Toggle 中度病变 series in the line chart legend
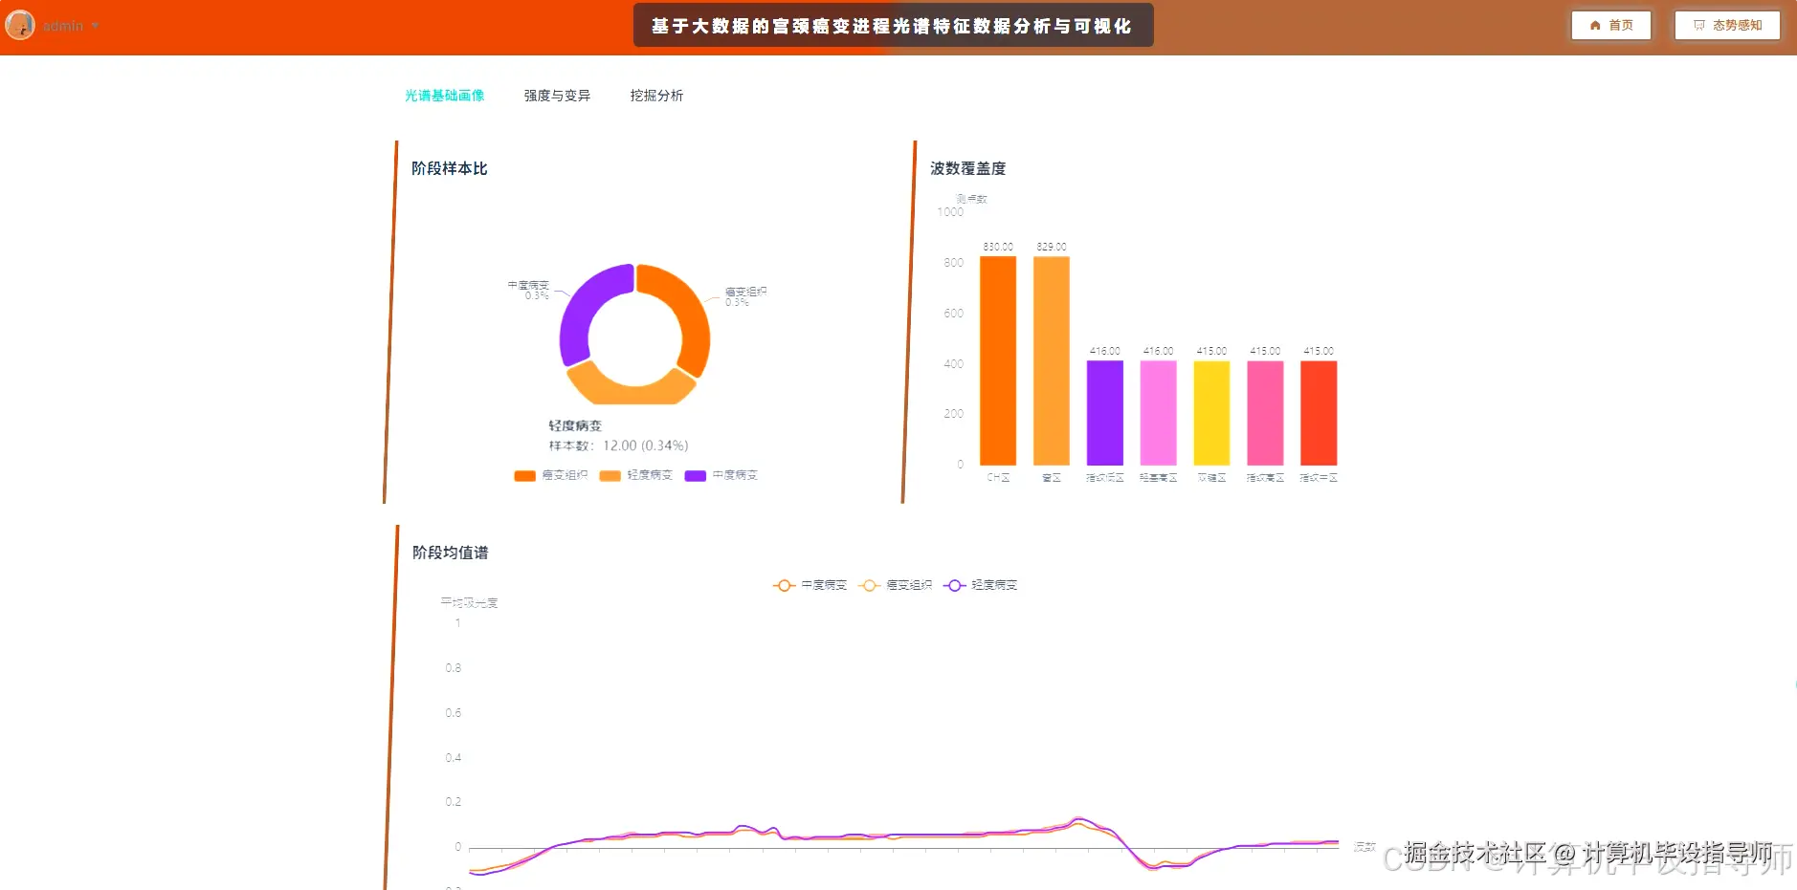Image resolution: width=1797 pixels, height=890 pixels. (810, 585)
